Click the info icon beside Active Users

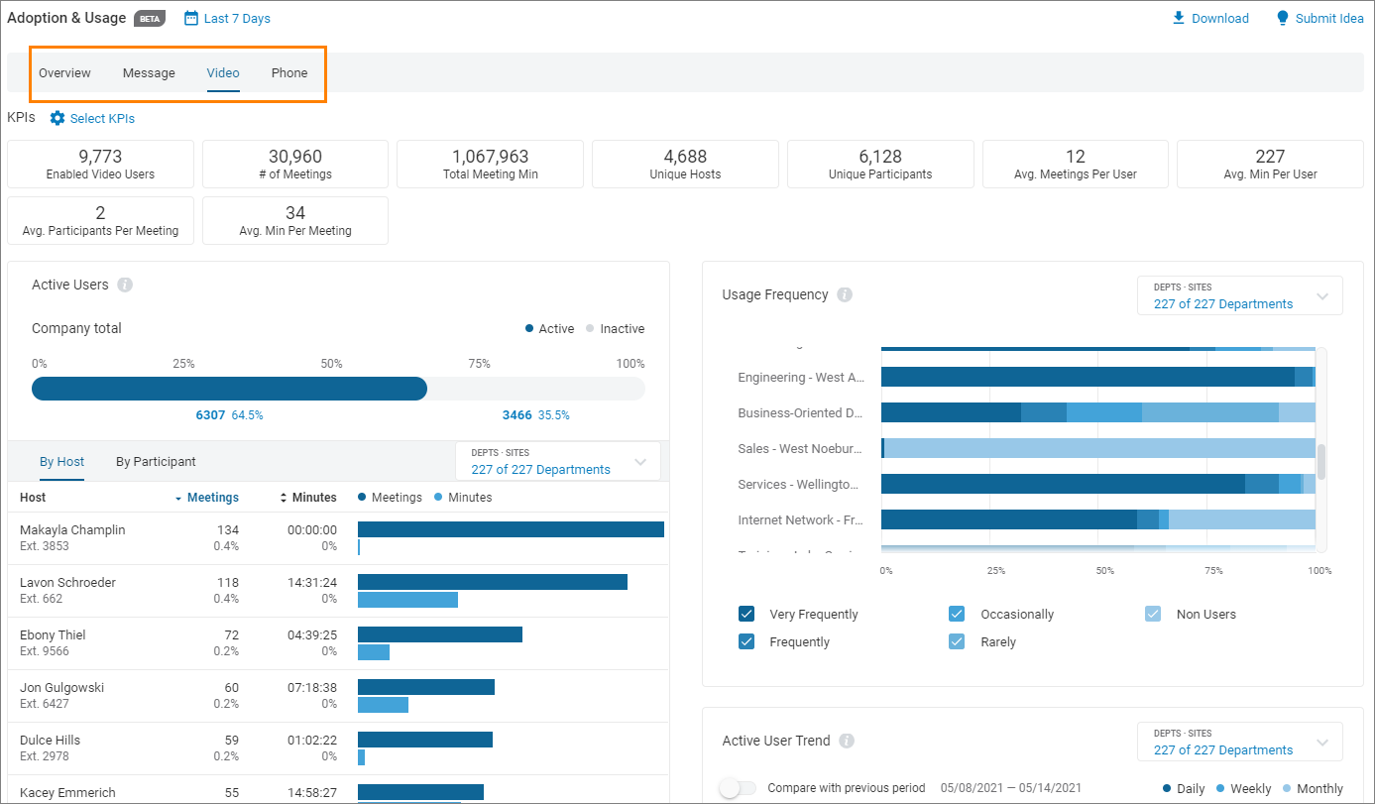click(x=125, y=285)
